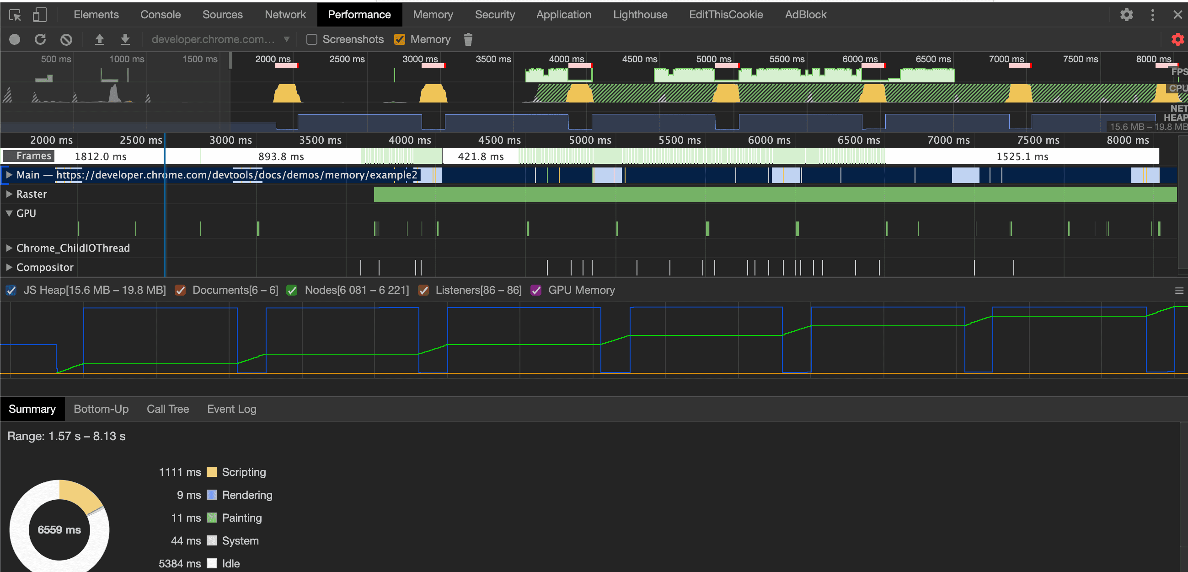This screenshot has height=572, width=1188.
Task: Uncheck the Memory checkbox
Action: tap(399, 40)
